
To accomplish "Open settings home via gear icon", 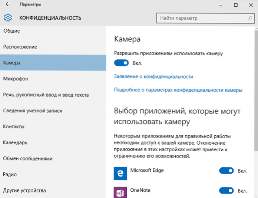I will [x=8, y=17].
